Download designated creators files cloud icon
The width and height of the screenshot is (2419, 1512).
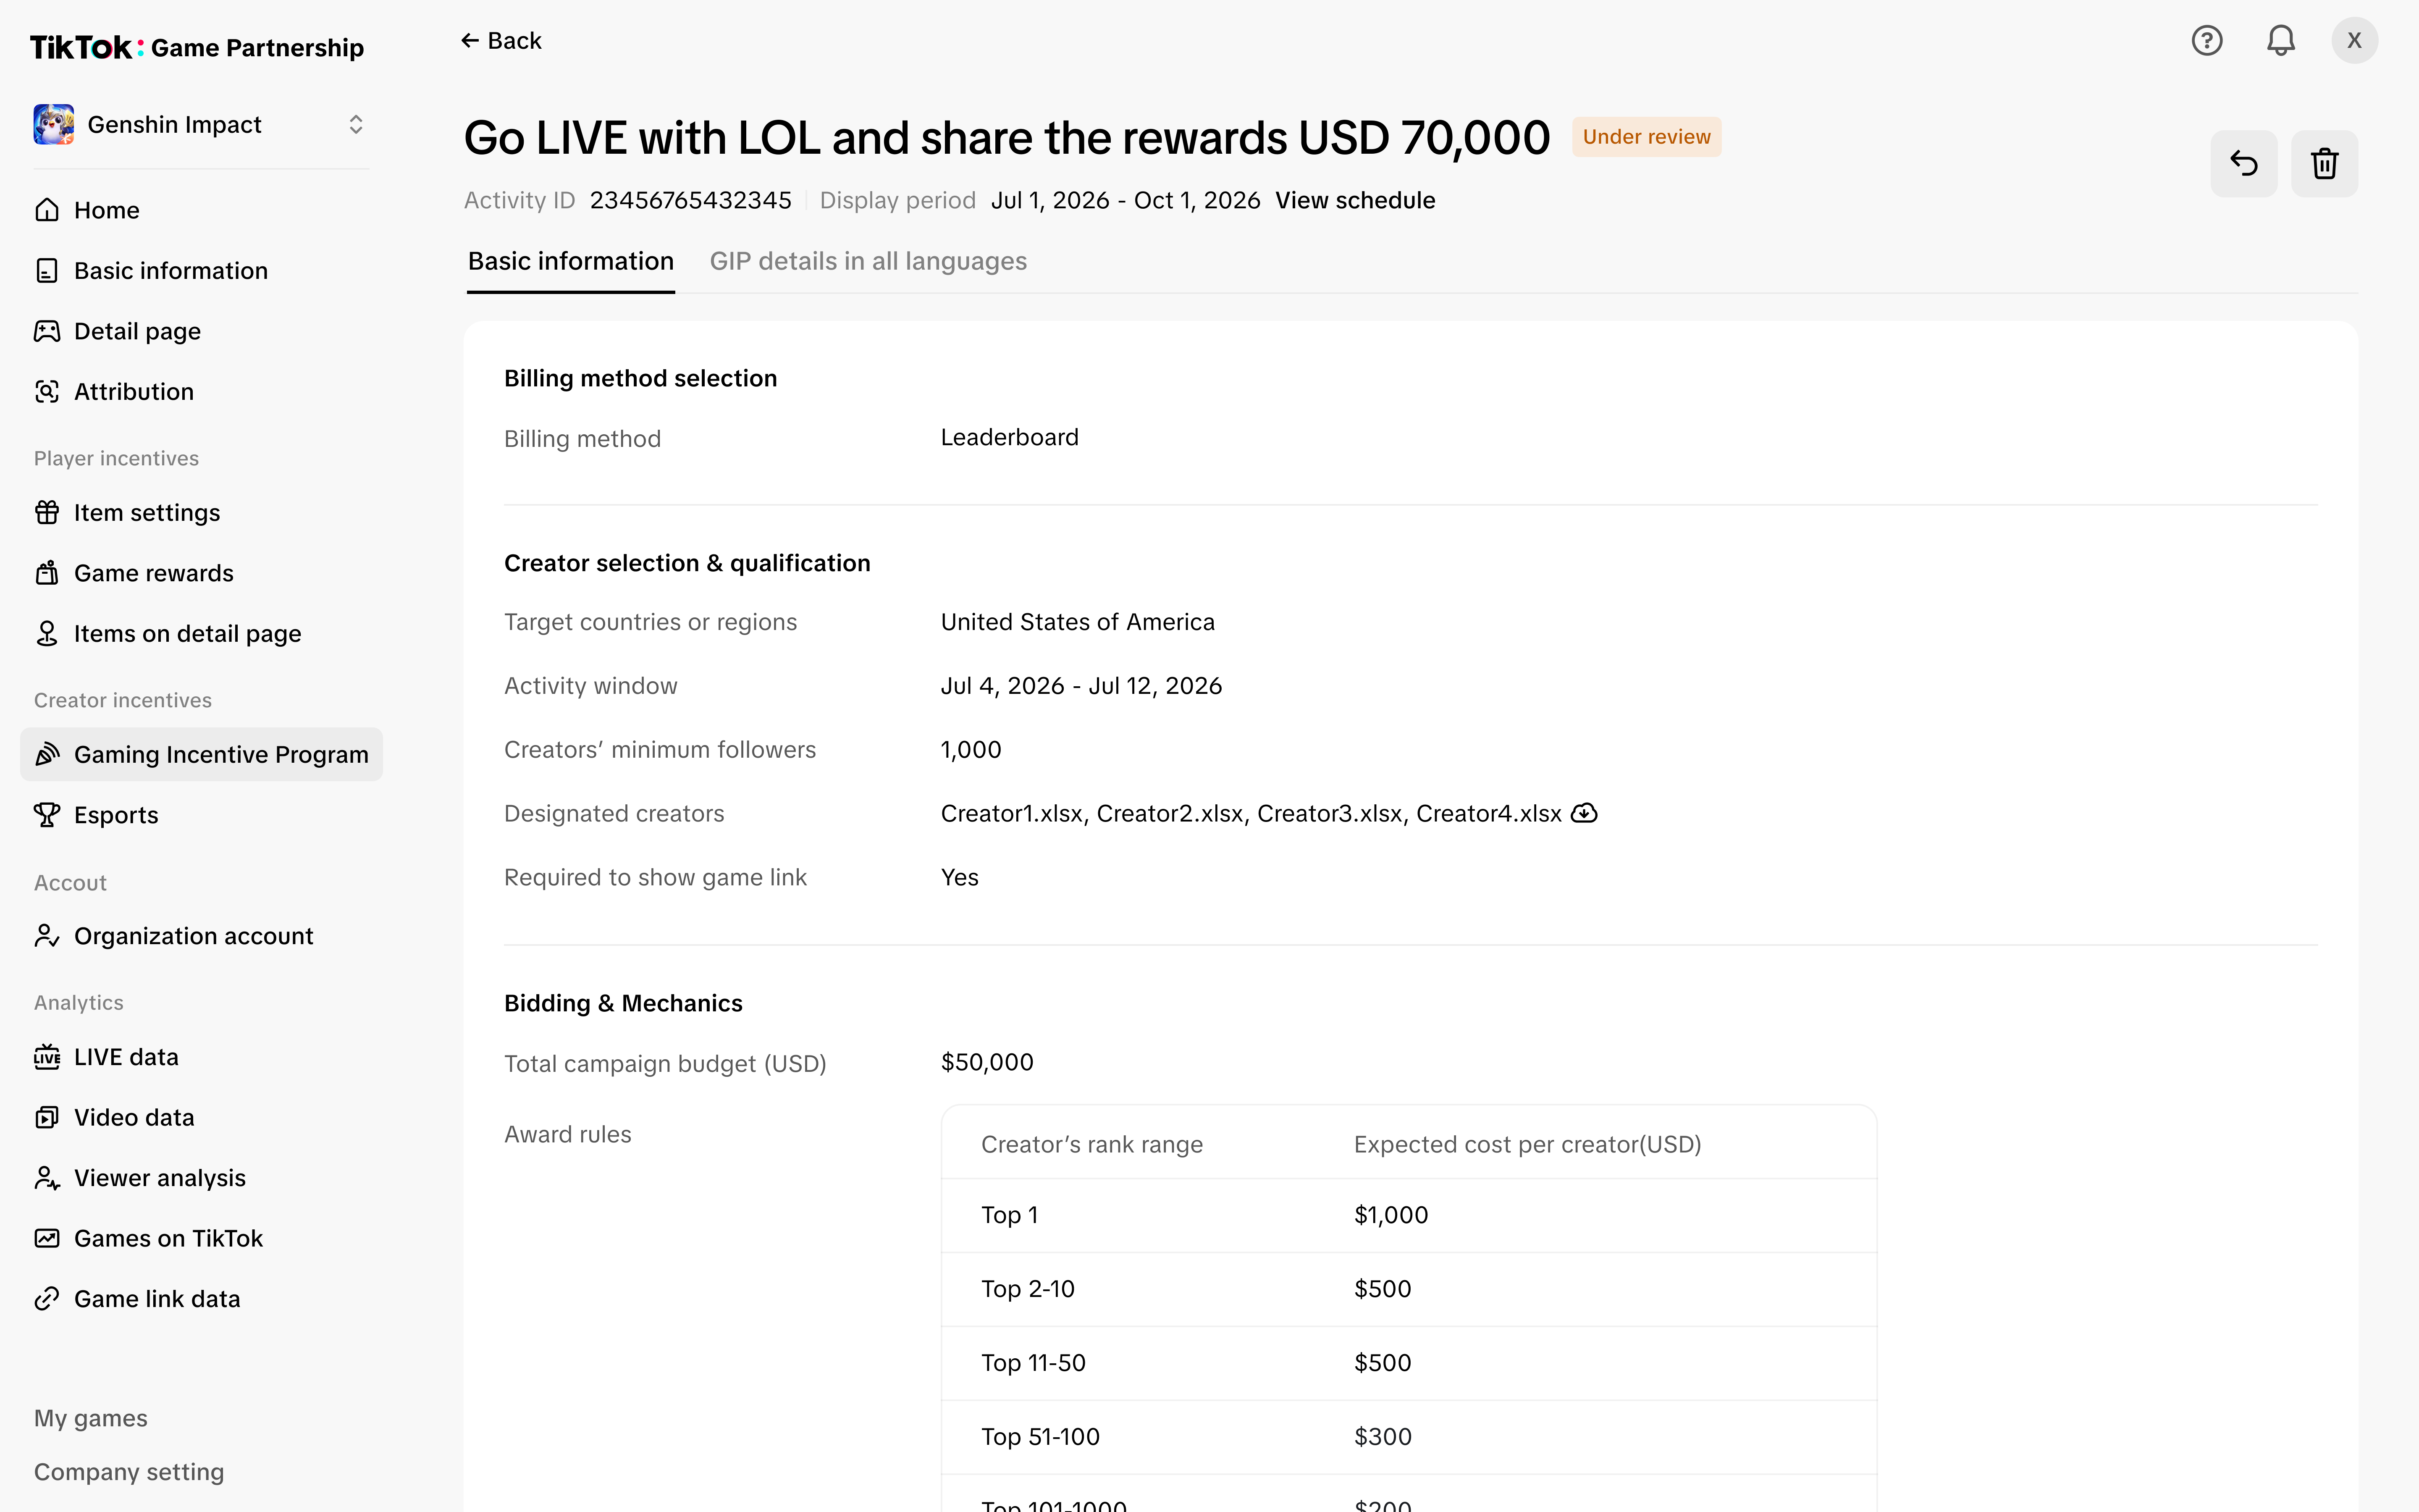click(x=1585, y=813)
